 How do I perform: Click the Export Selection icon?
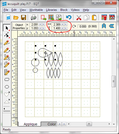pos(44,17)
